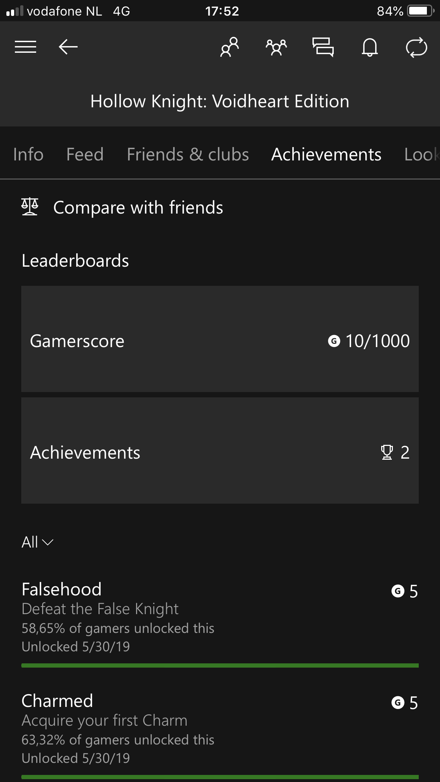Open the notifications bell
440x782 pixels.
pos(370,47)
